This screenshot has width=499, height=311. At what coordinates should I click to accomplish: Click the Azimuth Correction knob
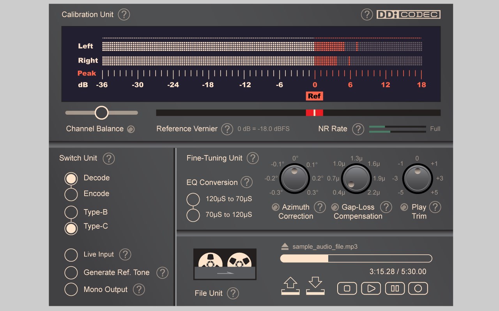[295, 178]
